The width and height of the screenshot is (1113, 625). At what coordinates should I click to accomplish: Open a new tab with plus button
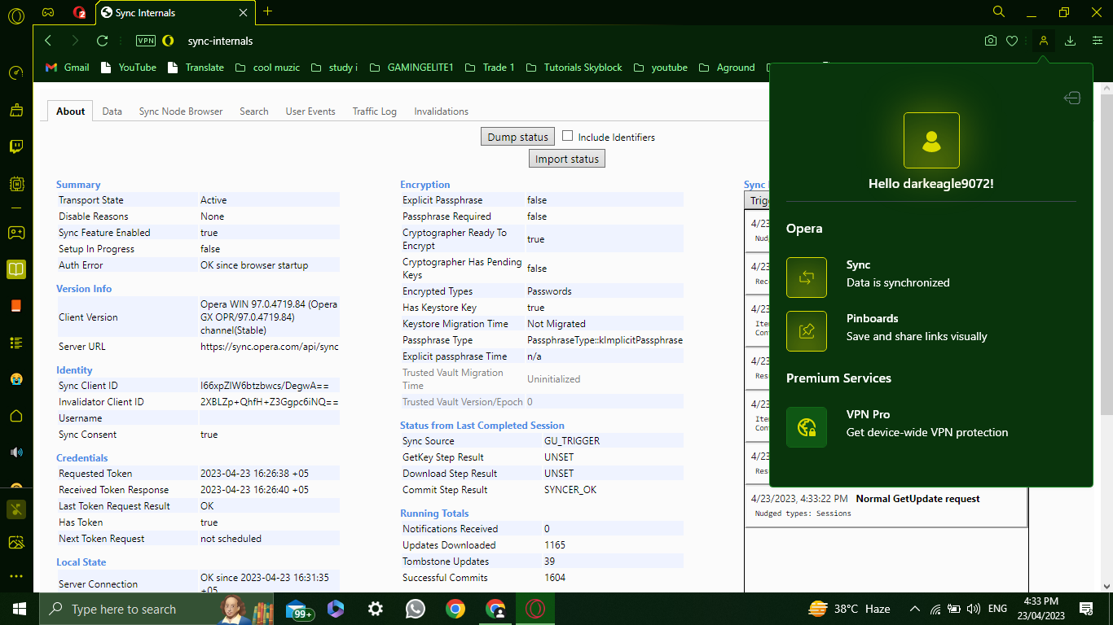(x=267, y=11)
